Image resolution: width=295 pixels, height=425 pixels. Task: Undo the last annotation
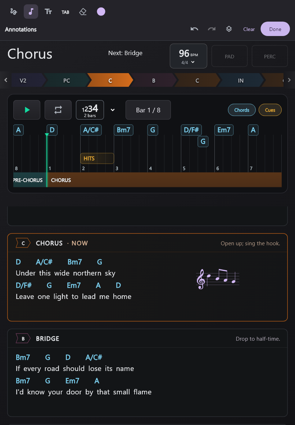(194, 29)
